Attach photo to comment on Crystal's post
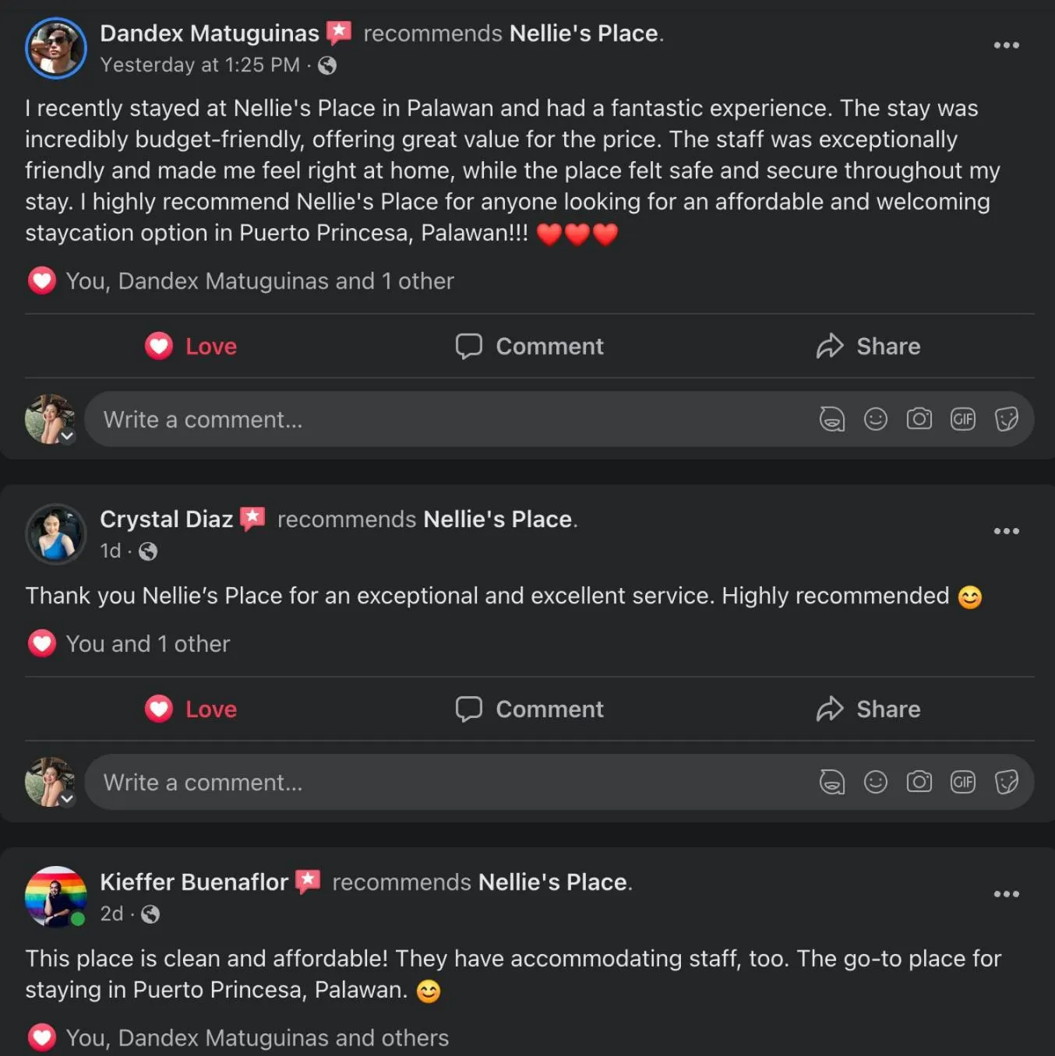This screenshot has height=1056, width=1055. (919, 782)
